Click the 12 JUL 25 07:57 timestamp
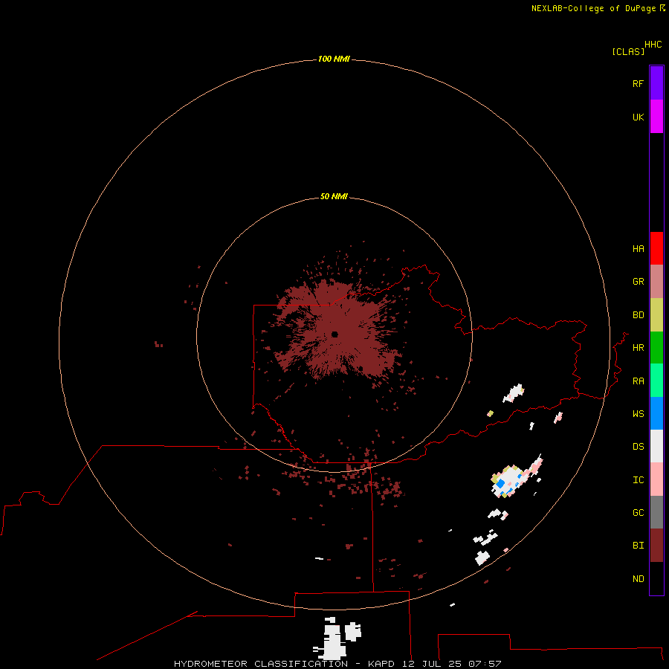The width and height of the screenshot is (669, 669). pos(451,664)
